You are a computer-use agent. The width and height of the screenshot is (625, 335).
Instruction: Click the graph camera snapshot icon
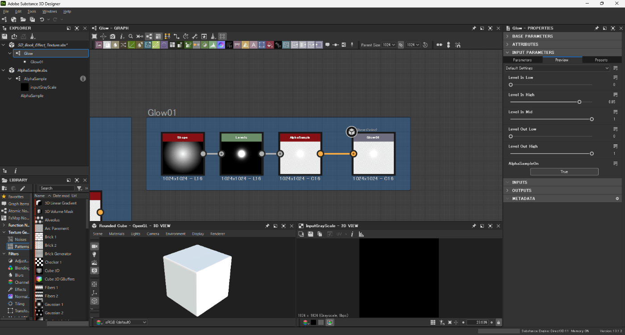pos(112,37)
